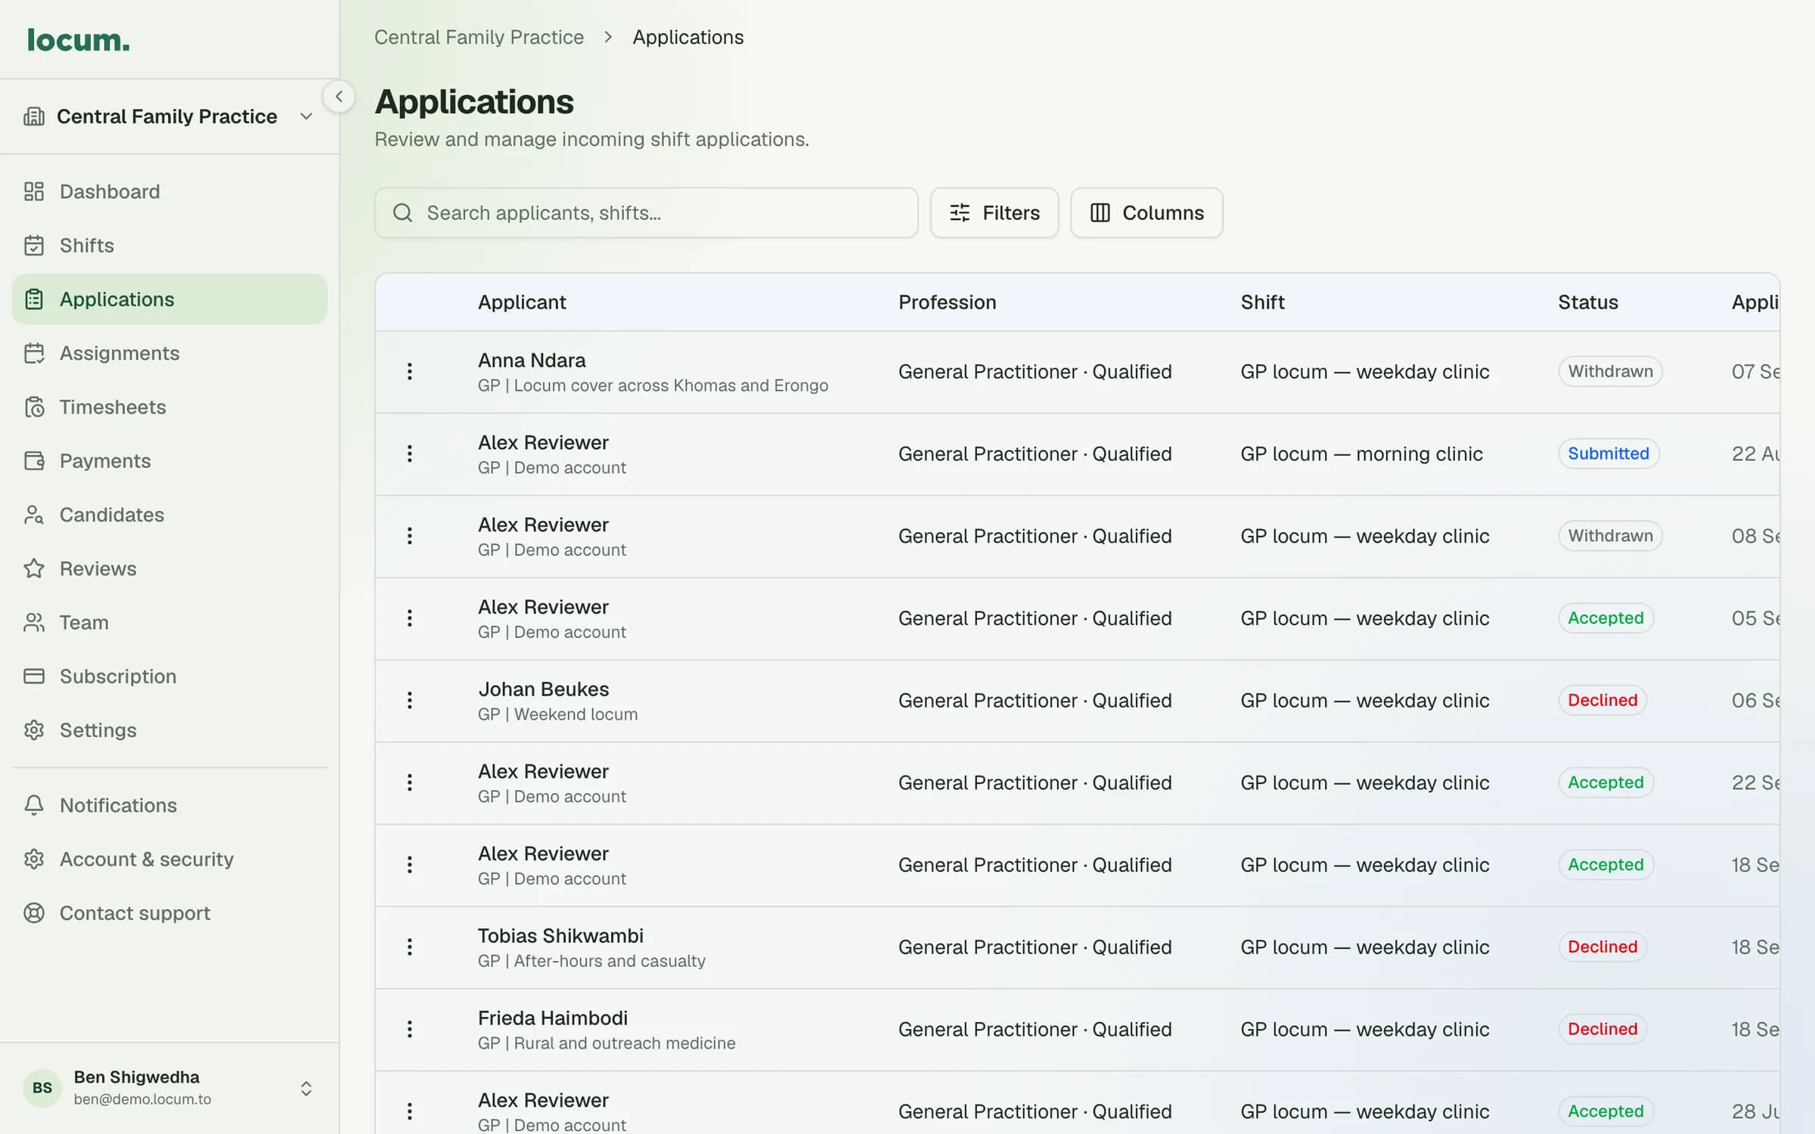Click the locum. logo

click(78, 40)
